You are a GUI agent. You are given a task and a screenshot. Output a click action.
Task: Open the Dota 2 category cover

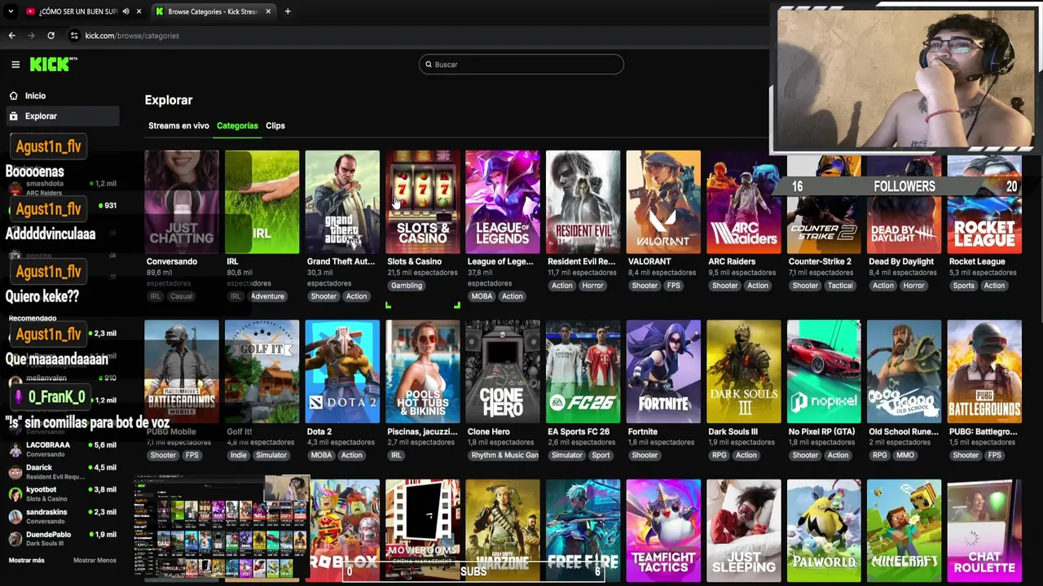pos(342,371)
